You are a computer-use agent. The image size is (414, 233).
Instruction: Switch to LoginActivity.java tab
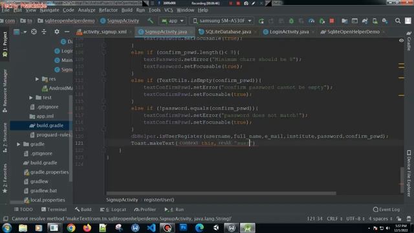[x=289, y=32]
